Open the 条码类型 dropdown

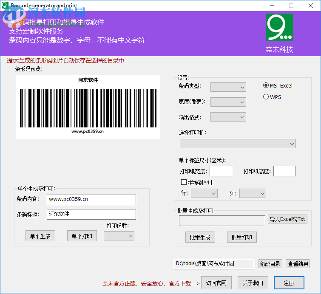[228, 87]
